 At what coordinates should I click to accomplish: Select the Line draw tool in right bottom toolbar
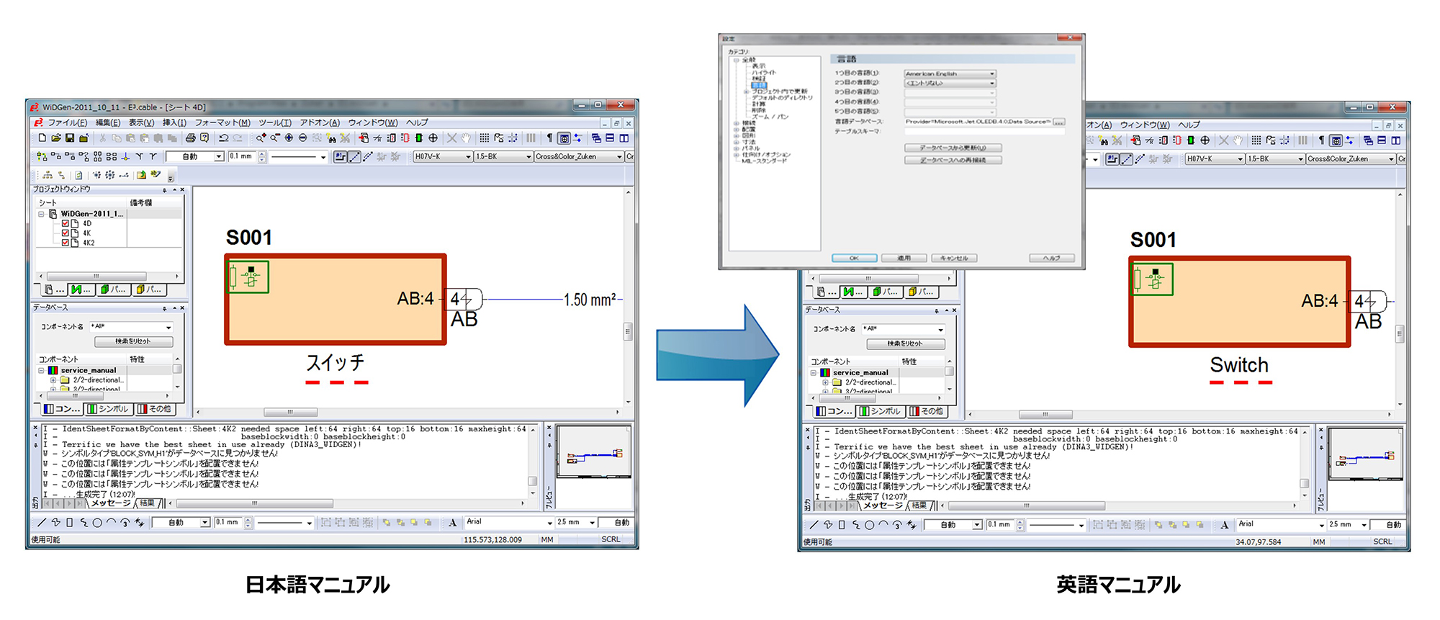click(x=814, y=525)
